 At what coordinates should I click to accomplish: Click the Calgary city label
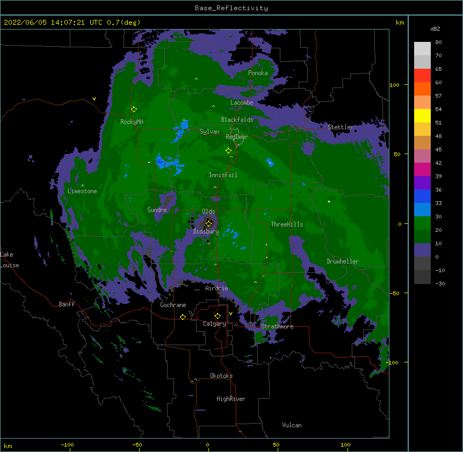(214, 324)
